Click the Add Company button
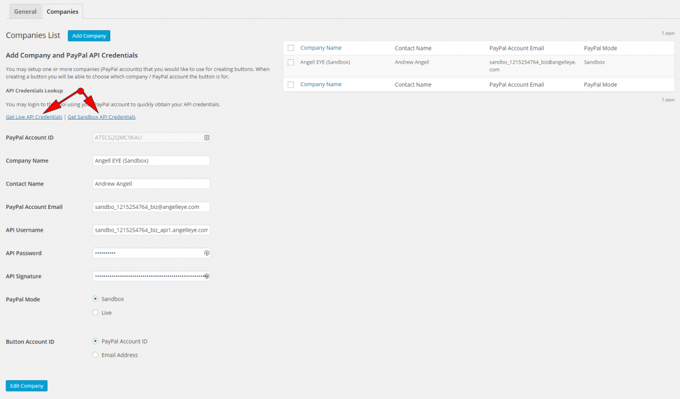 point(88,35)
